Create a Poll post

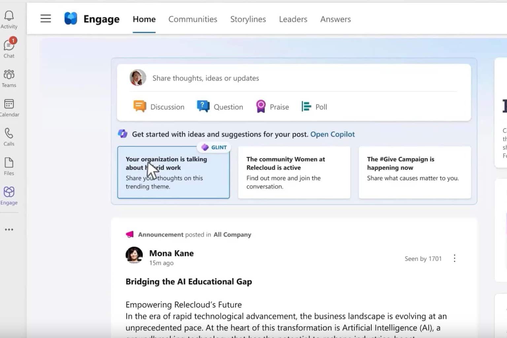(x=314, y=107)
